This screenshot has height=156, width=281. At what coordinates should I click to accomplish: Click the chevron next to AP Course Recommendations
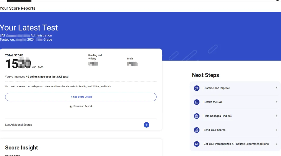click(277, 144)
